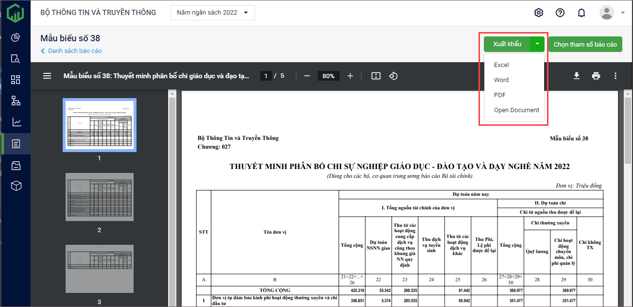Open the PDF viewer more actions menu
633x307 pixels.
pyautogui.click(x=616, y=76)
